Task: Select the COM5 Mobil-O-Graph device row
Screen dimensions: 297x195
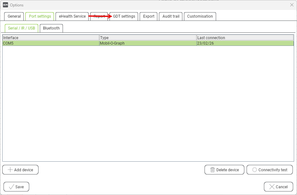Action: pyautogui.click(x=148, y=43)
